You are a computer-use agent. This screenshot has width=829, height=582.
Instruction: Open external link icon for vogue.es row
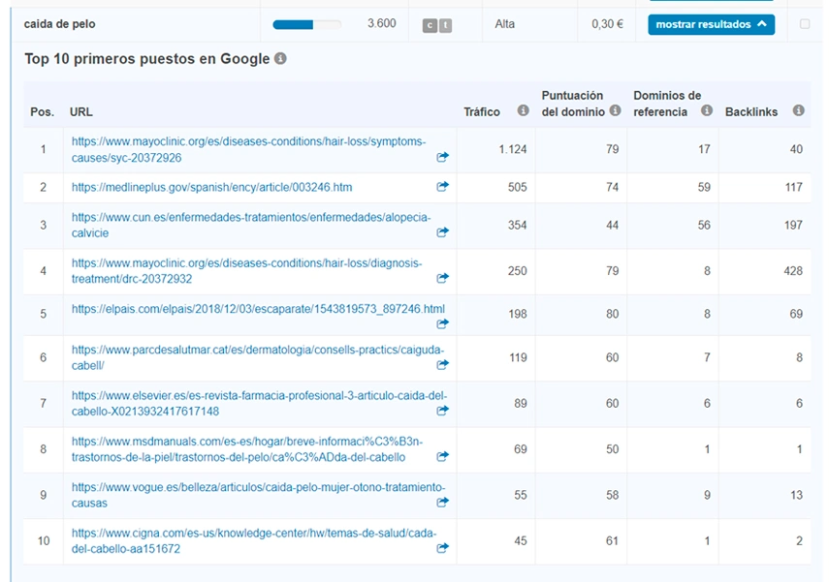point(442,503)
